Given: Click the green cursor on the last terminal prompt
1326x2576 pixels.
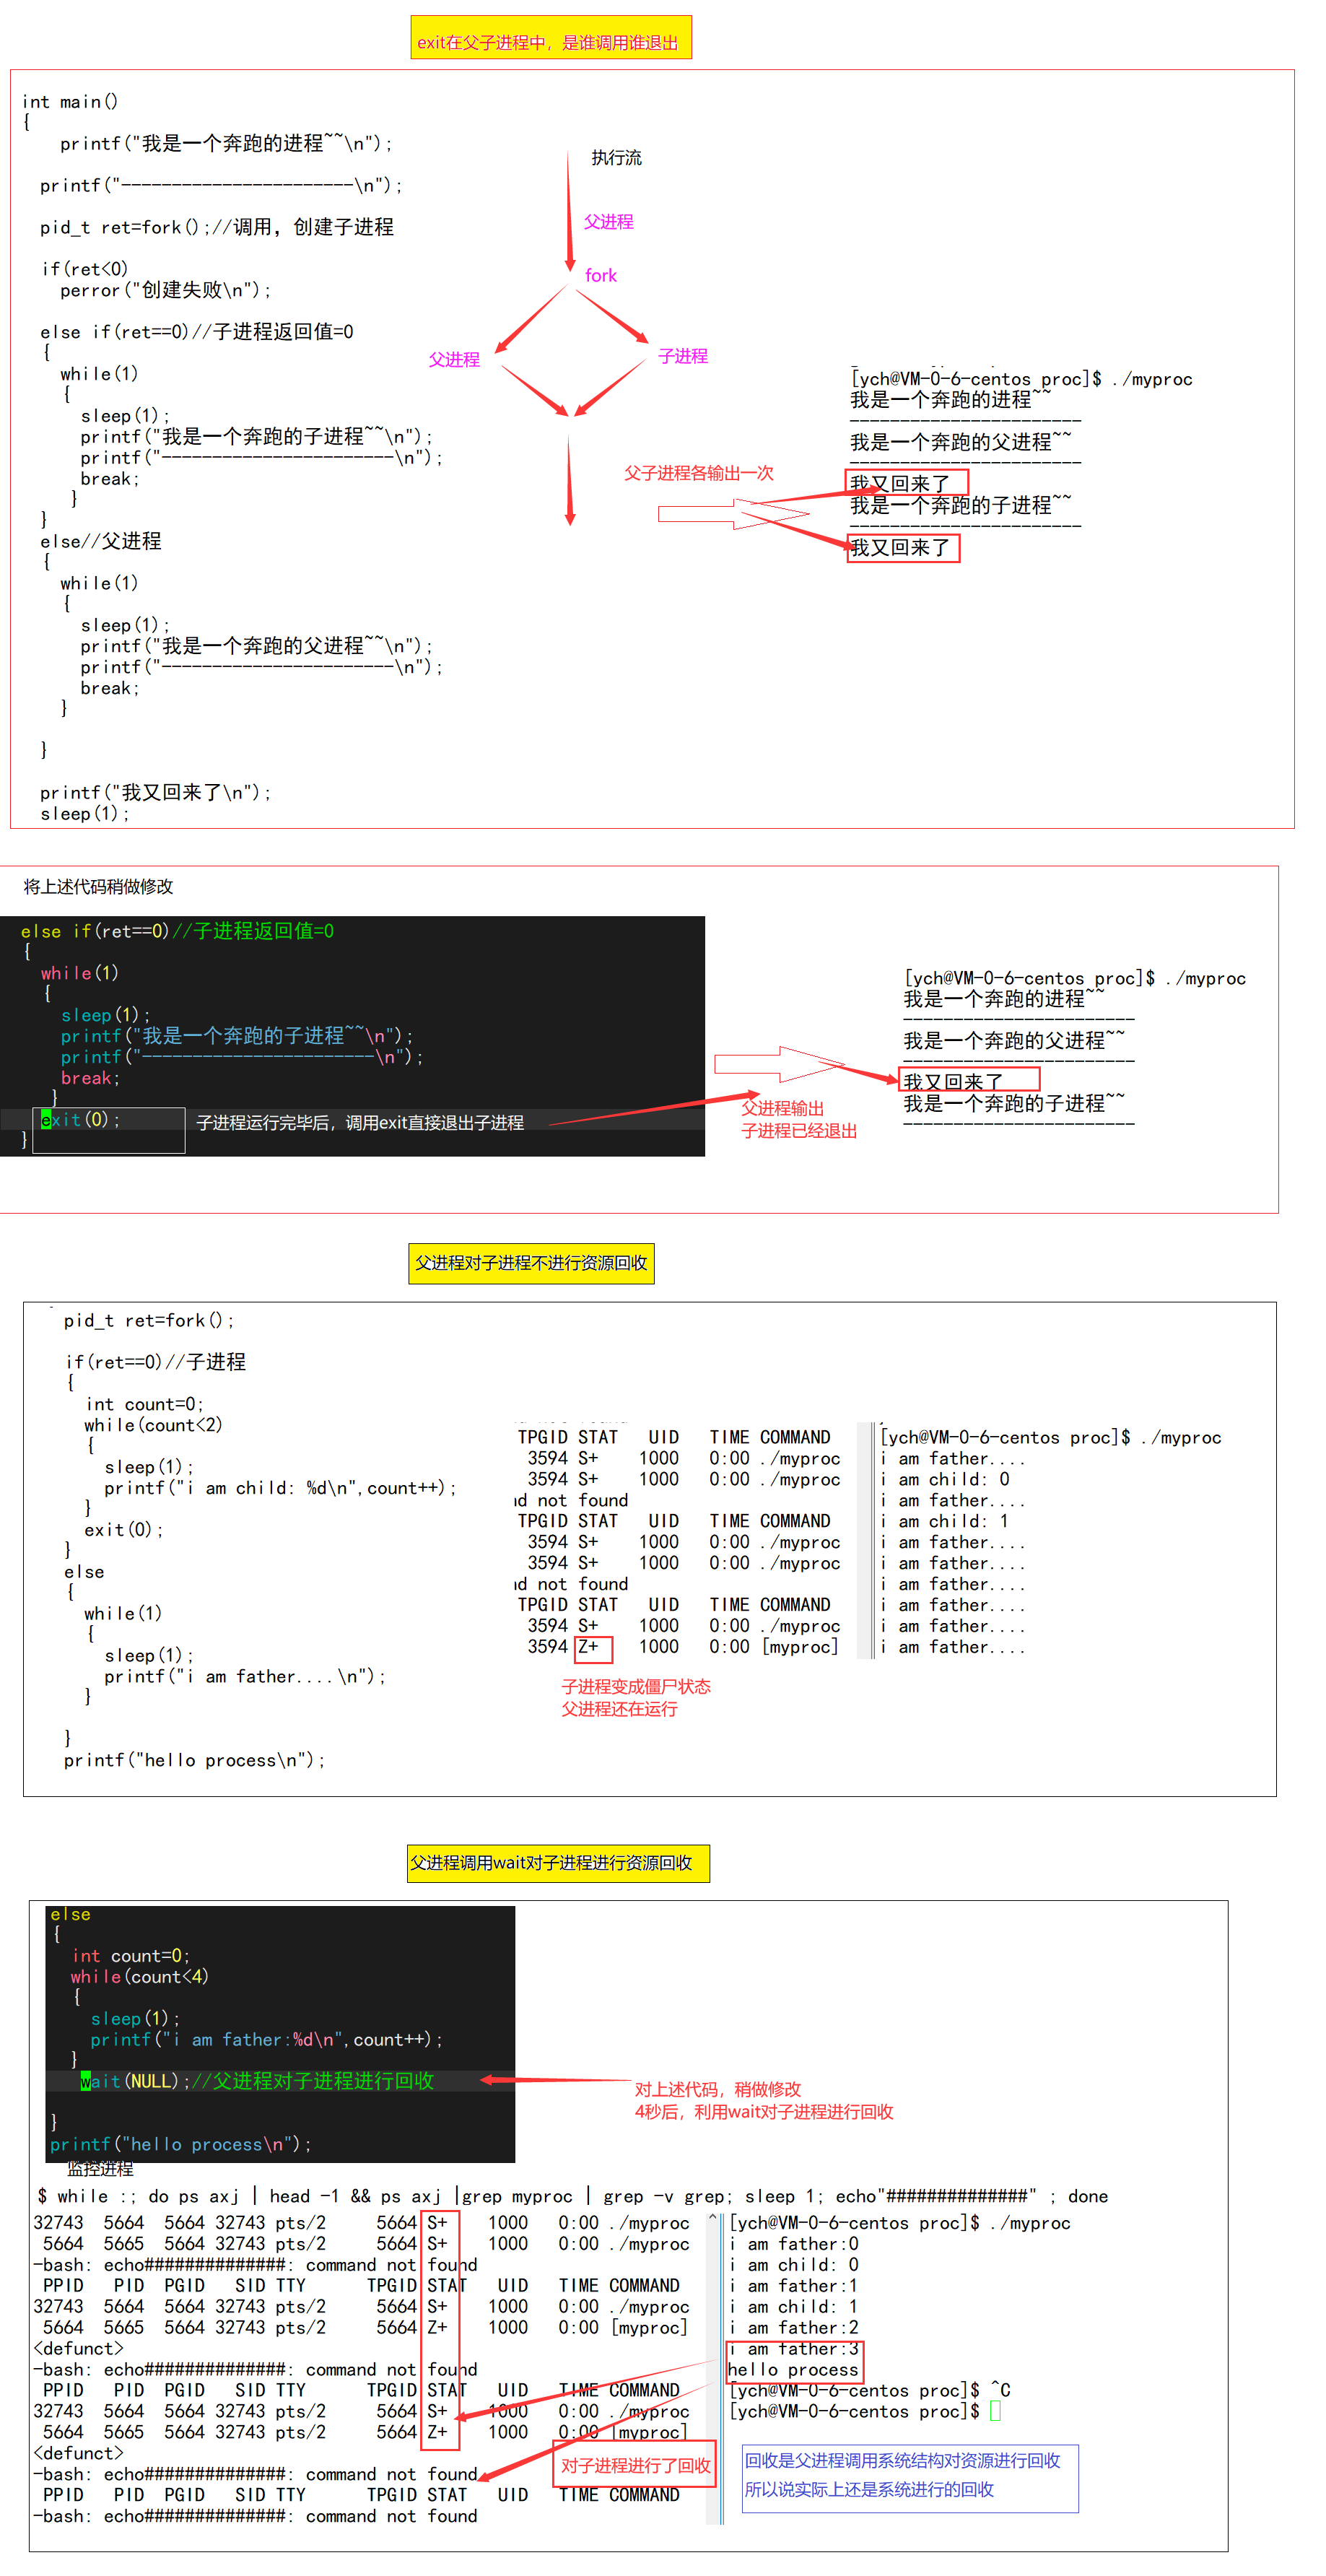Looking at the screenshot, I should (x=995, y=2411).
